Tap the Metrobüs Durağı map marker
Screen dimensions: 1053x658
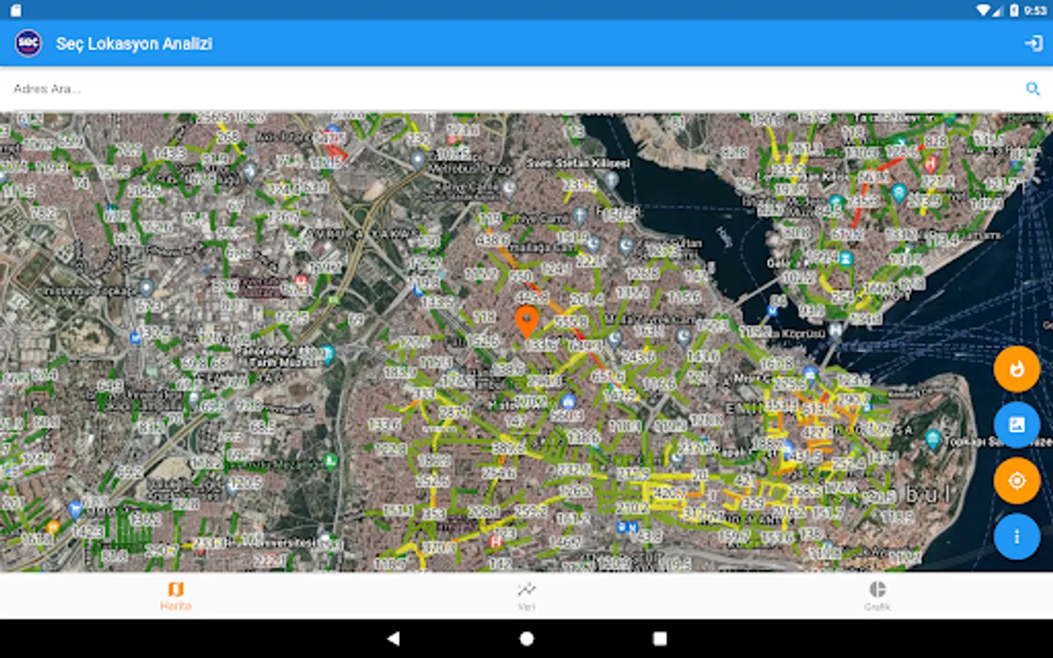pos(418,159)
